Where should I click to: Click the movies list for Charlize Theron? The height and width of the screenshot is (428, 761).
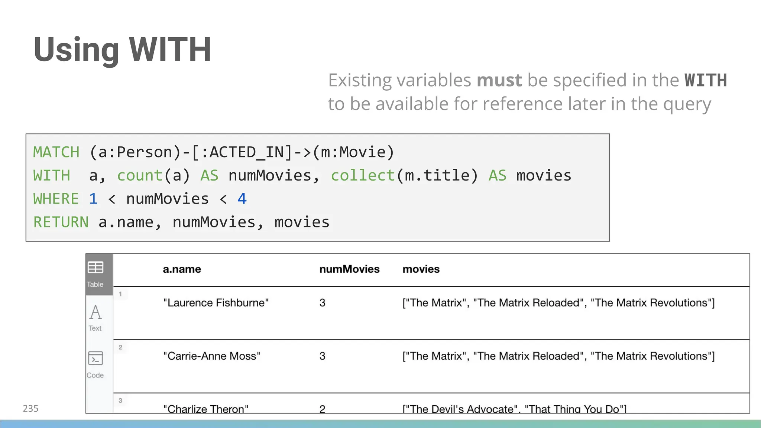515,409
